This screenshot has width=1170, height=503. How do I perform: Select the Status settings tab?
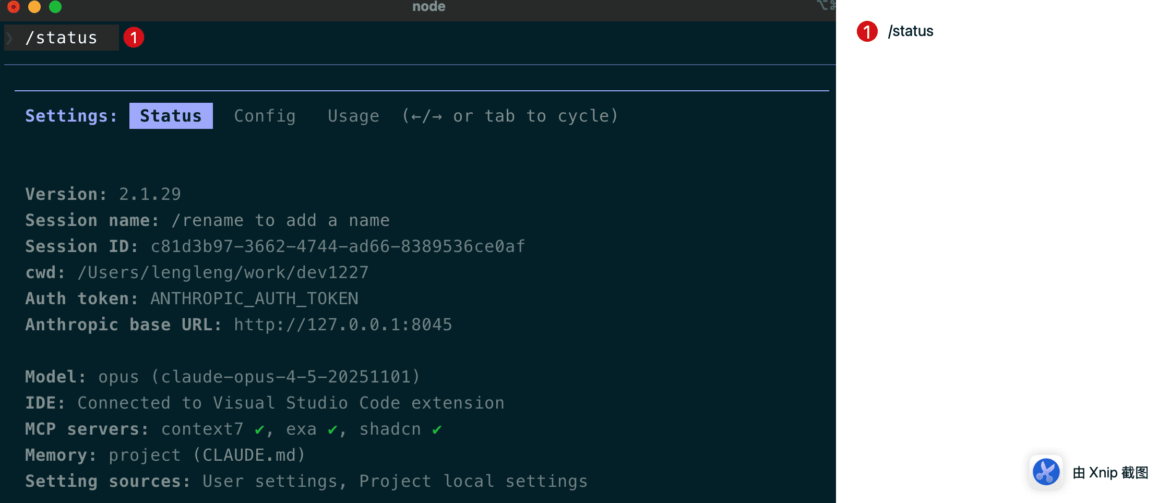pyautogui.click(x=171, y=116)
